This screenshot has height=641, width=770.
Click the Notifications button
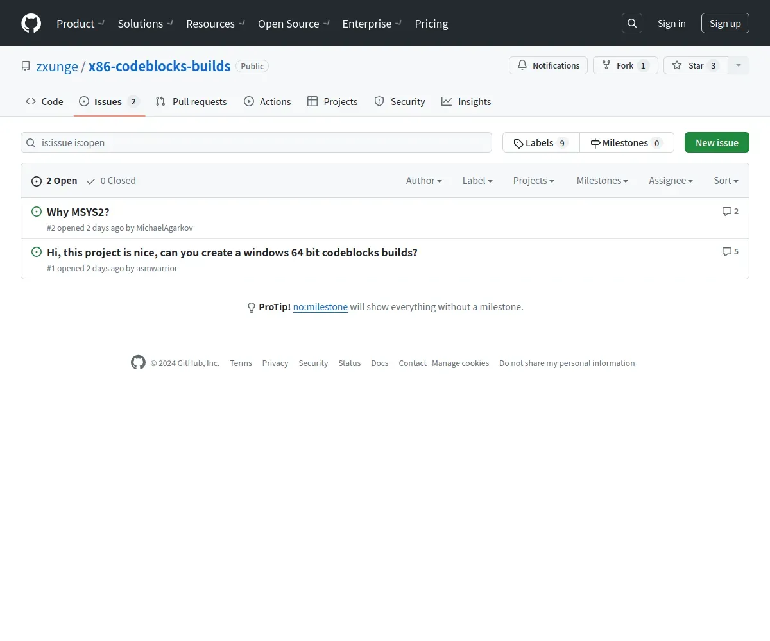(548, 65)
